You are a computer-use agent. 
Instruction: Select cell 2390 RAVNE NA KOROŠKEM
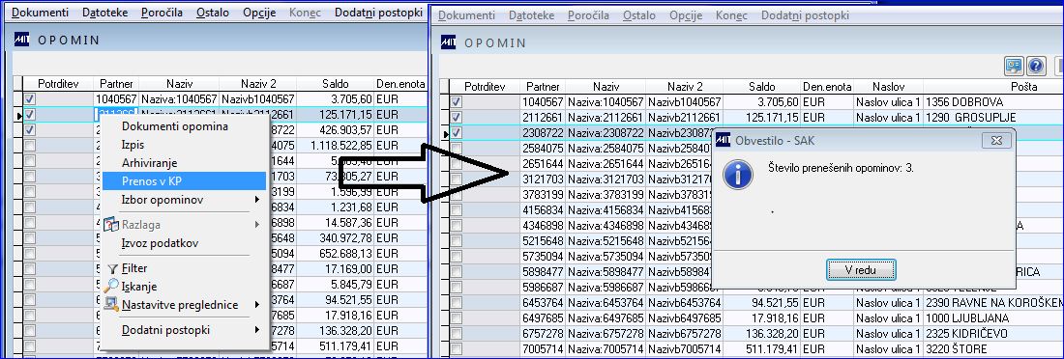(x=993, y=303)
